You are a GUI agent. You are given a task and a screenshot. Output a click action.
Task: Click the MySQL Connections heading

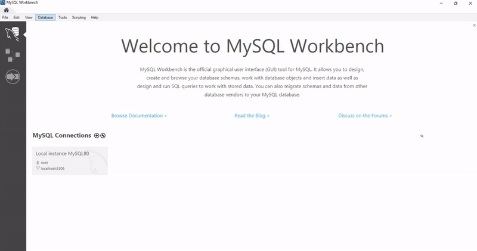point(62,135)
